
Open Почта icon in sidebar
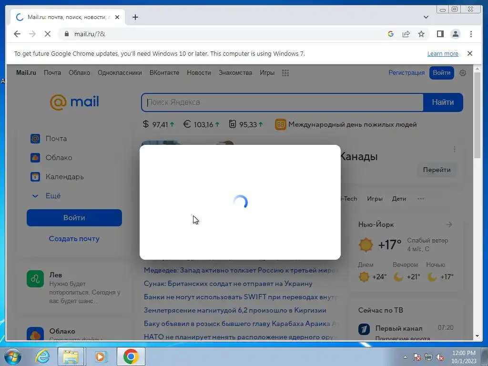35,139
